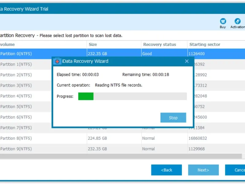
Task: Select Partition 6(NTFS) row
Action: pyautogui.click(x=26, y=117)
